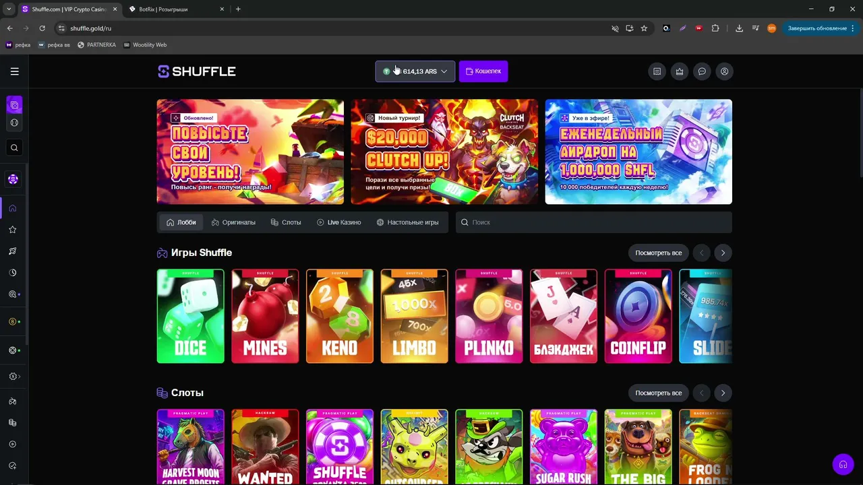The width and height of the screenshot is (863, 485).
Task: Select the Лобби tab
Action: pos(181,222)
